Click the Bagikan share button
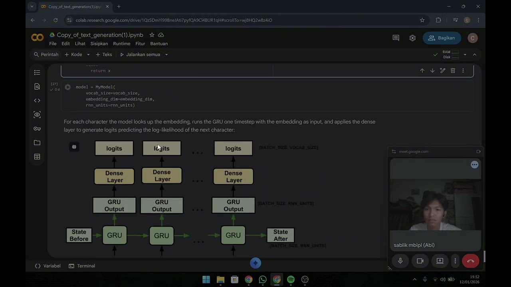The height and width of the screenshot is (287, 511). [442, 38]
